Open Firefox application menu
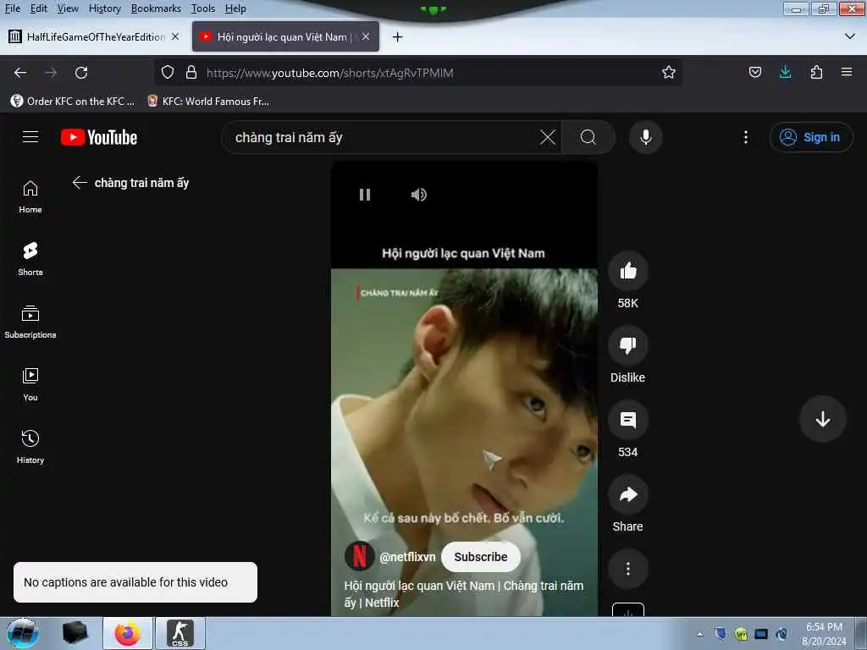Image resolution: width=867 pixels, height=650 pixels. (x=846, y=73)
